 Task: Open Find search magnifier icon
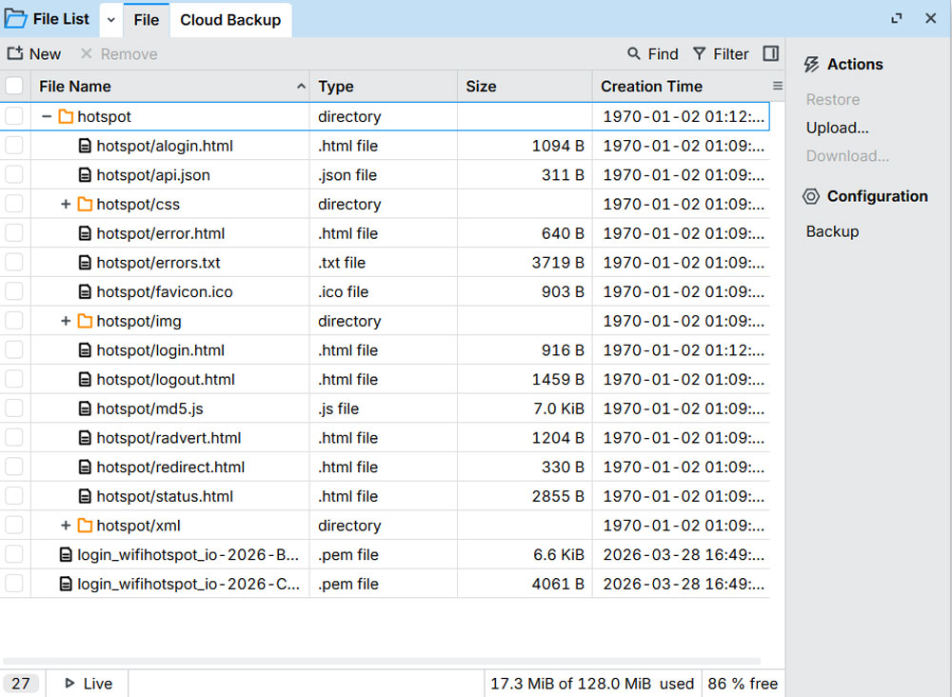click(x=634, y=54)
